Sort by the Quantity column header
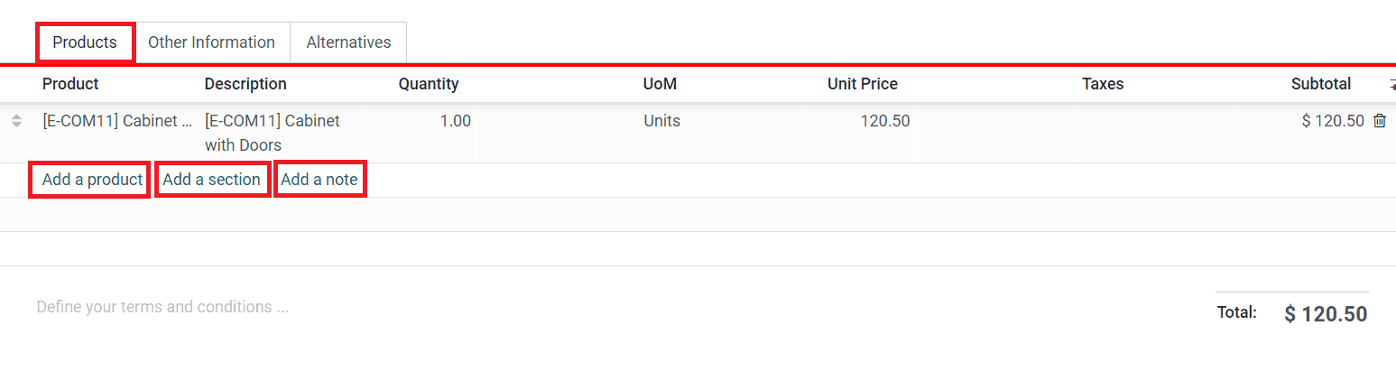The width and height of the screenshot is (1396, 381). tap(429, 84)
